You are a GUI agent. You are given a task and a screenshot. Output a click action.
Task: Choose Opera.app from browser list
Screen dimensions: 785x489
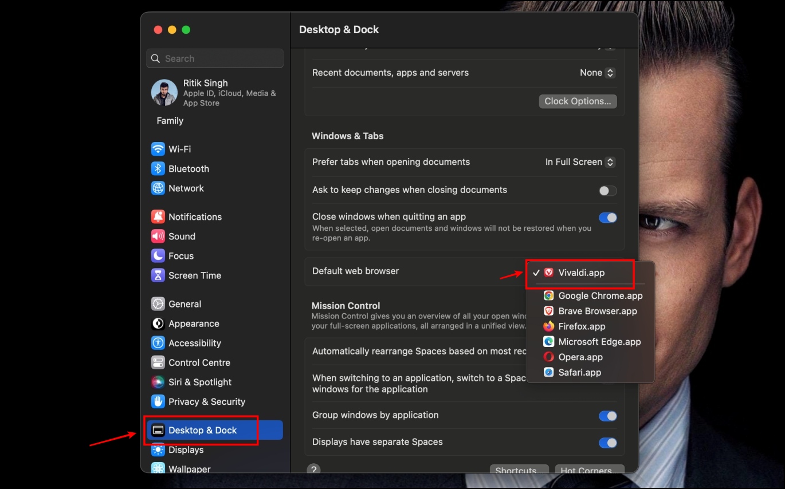[591, 357]
